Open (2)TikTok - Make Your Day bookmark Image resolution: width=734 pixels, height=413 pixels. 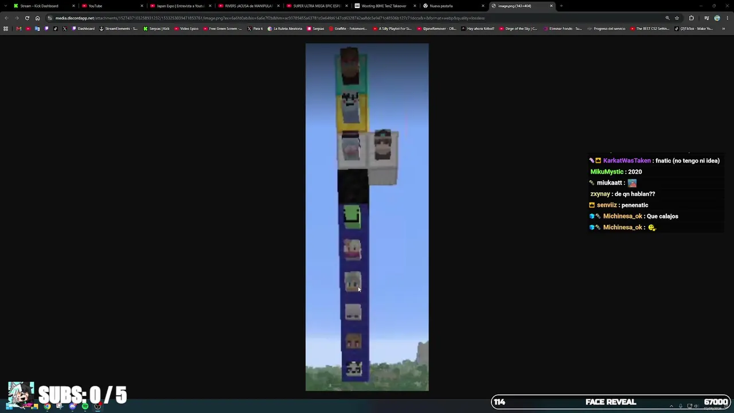pos(694,29)
